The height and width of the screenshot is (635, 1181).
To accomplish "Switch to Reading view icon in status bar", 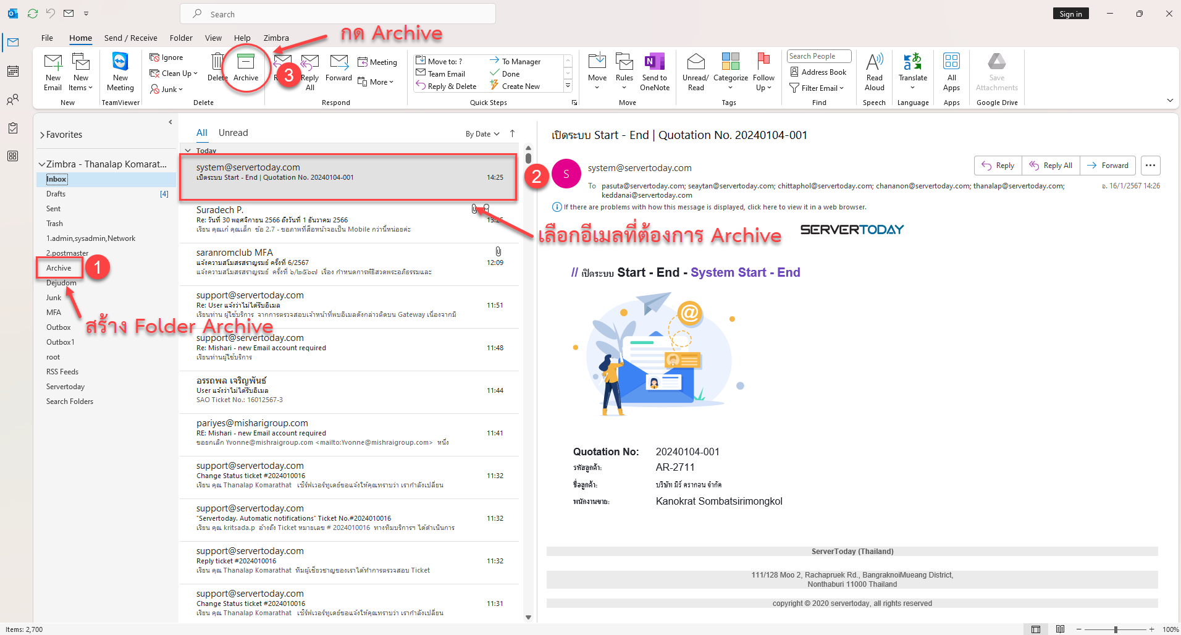I will tap(1060, 629).
